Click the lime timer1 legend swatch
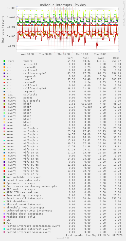 [x=4, y=79]
